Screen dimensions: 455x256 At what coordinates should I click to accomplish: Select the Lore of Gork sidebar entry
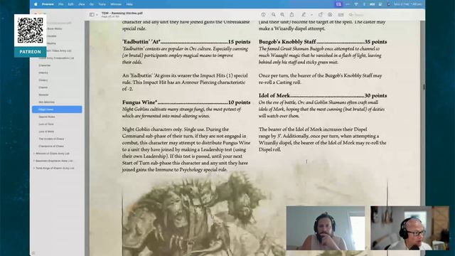(46, 124)
